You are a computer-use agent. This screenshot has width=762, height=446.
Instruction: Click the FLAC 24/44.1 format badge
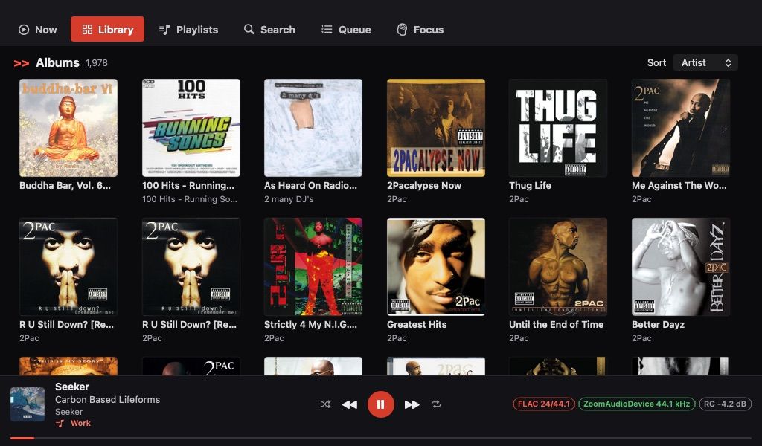pos(544,404)
